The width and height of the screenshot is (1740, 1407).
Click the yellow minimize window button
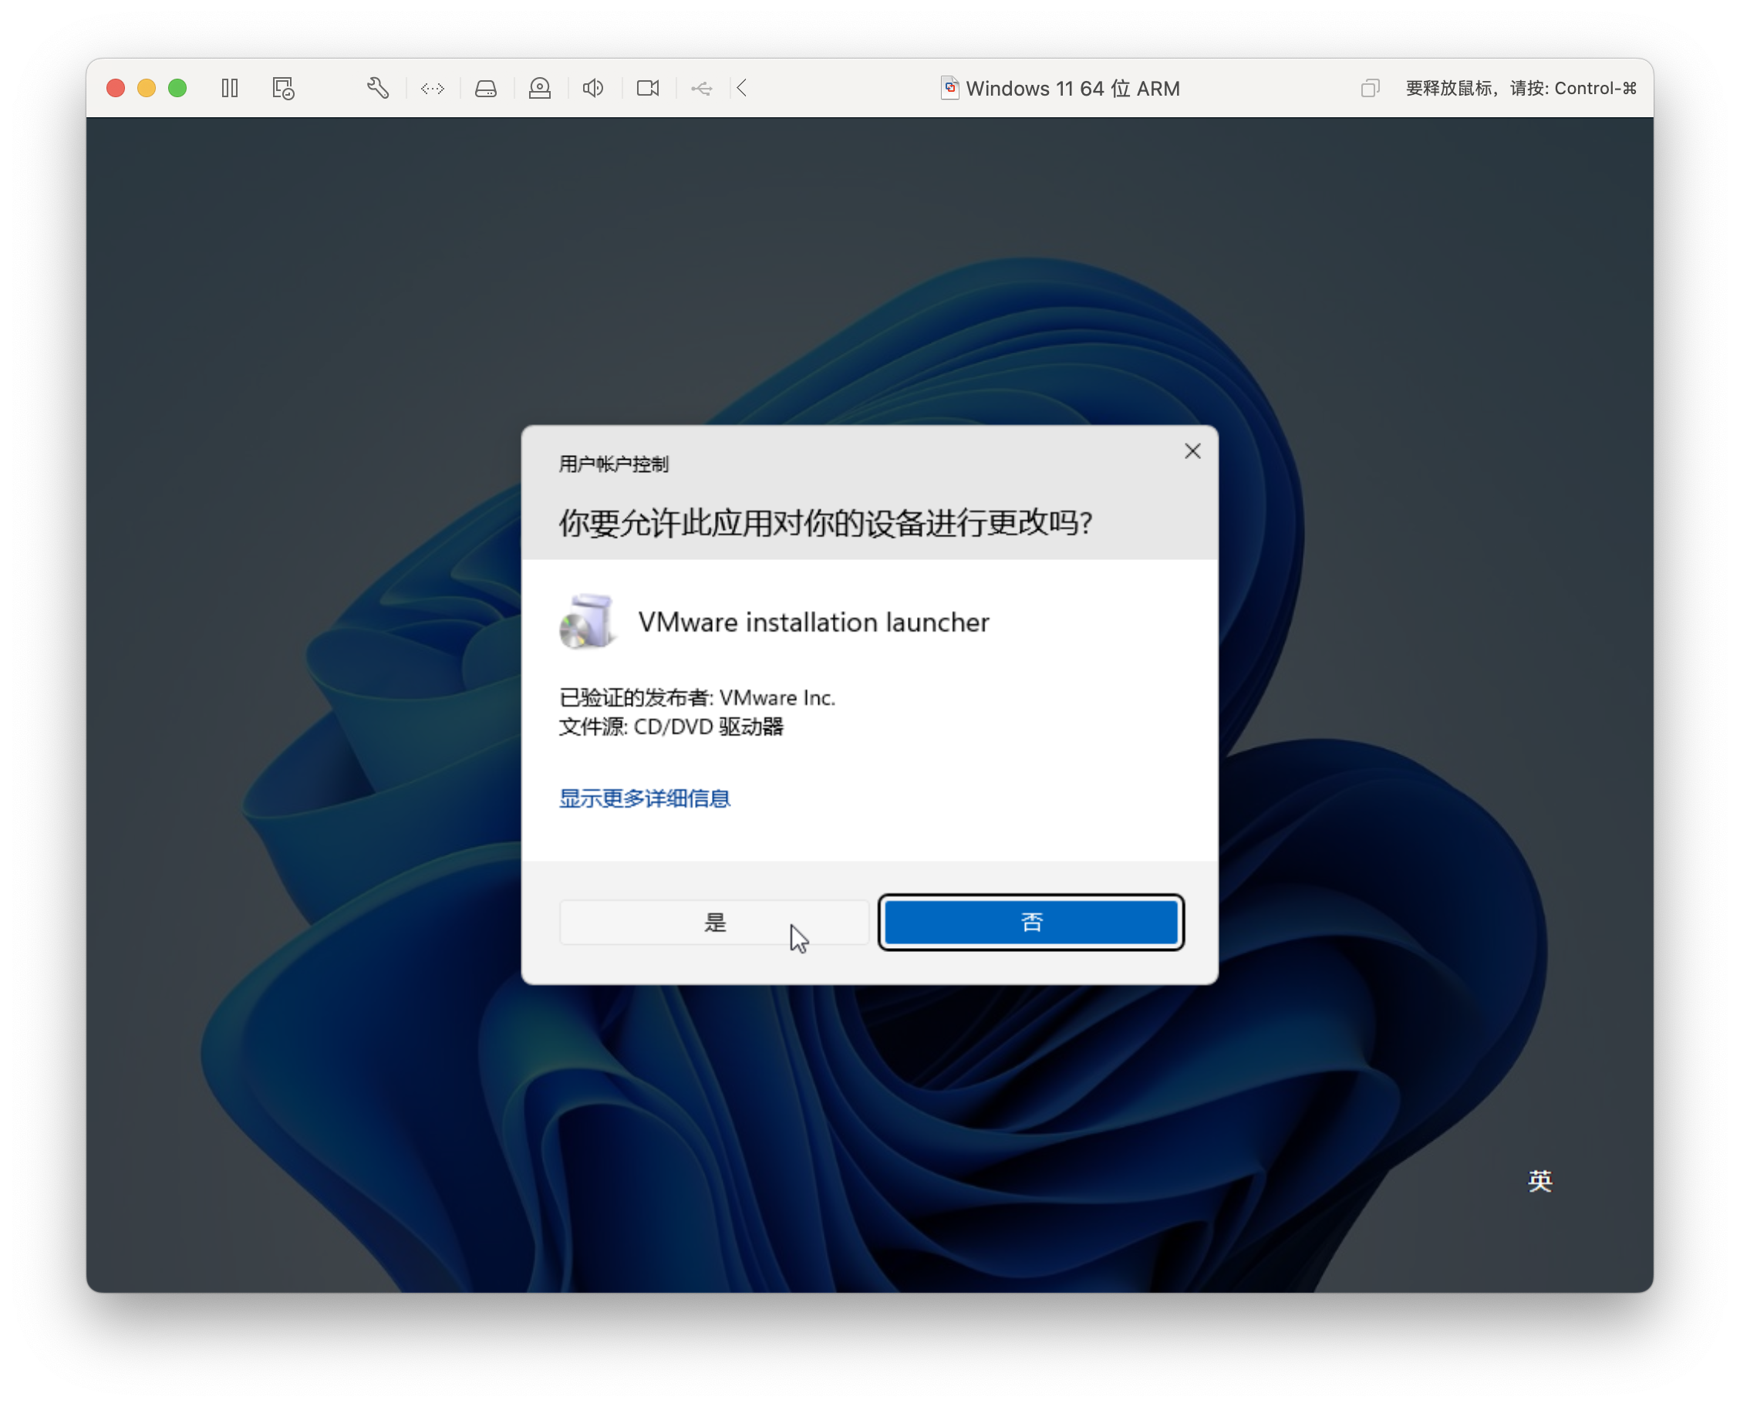pyautogui.click(x=147, y=89)
